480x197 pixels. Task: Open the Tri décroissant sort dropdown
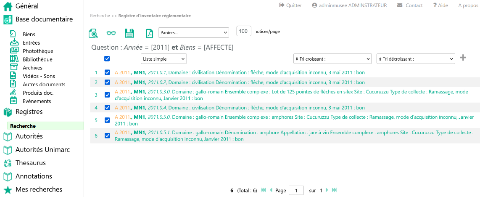click(415, 59)
